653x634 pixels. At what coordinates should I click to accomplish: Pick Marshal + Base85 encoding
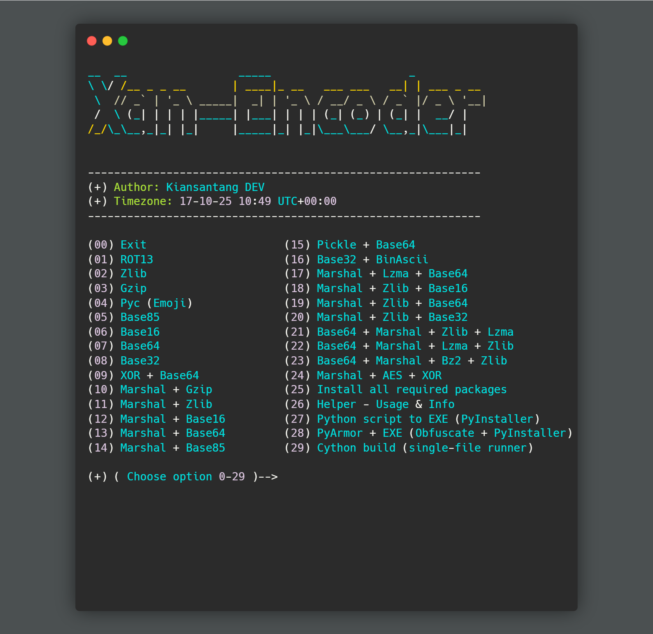pos(172,448)
